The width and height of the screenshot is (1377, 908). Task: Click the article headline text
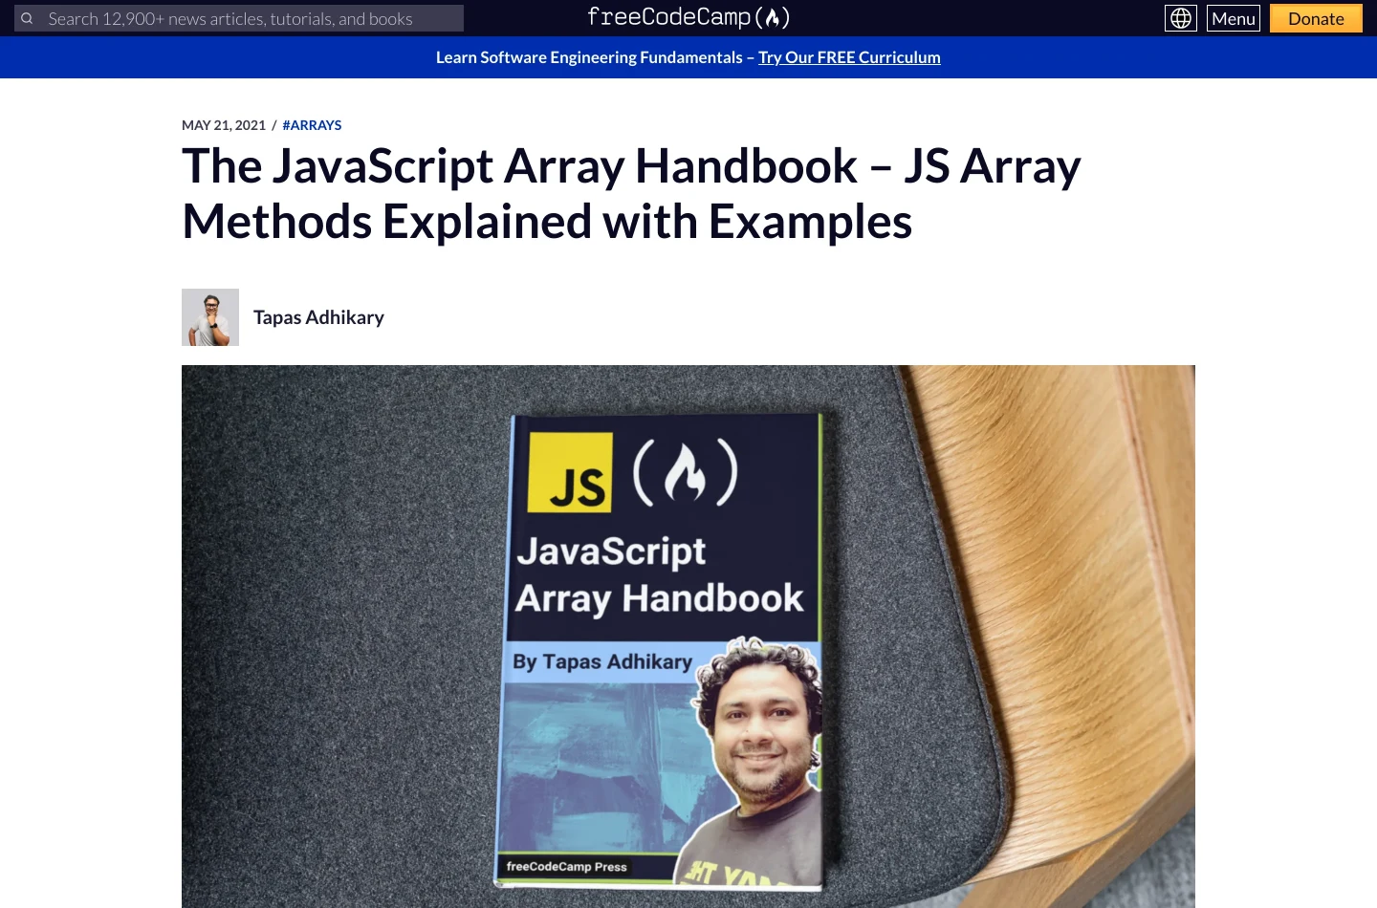pyautogui.click(x=631, y=193)
